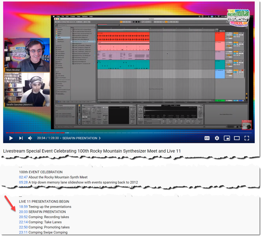Mute the video using the speaker icon

[x=30, y=138]
